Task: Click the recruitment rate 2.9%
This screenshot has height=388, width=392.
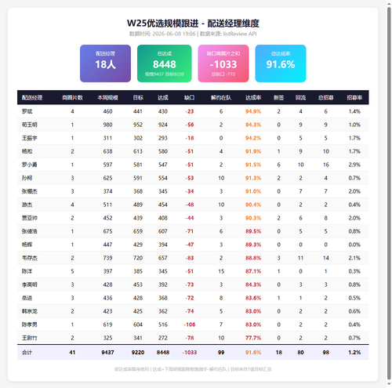Action: [x=354, y=165]
